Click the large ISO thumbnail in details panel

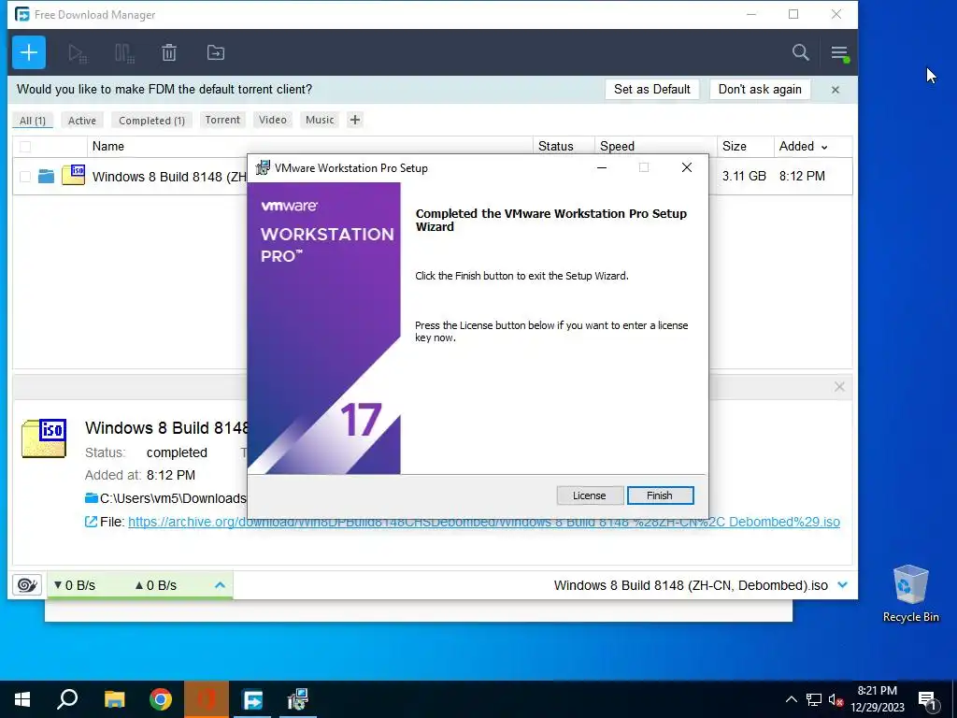pos(44,438)
